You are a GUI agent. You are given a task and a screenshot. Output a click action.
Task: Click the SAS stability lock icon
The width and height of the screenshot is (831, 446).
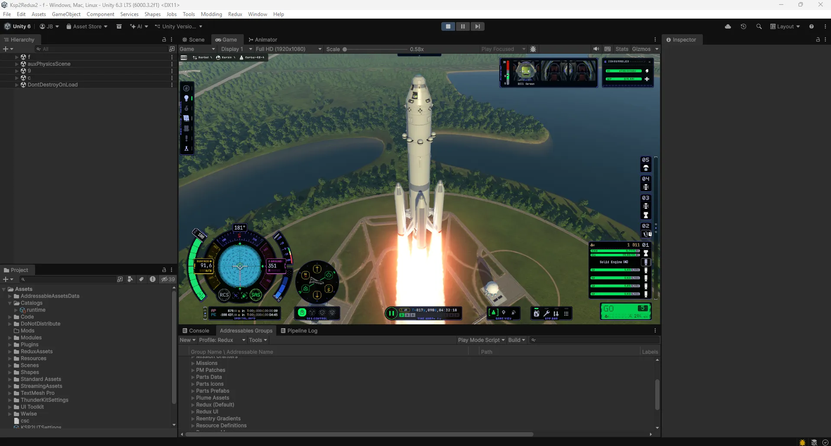click(x=302, y=312)
